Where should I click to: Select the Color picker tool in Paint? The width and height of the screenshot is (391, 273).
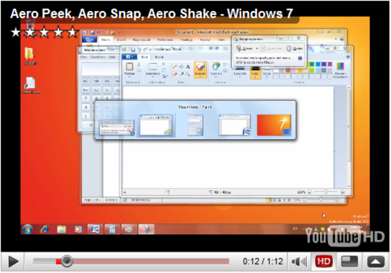[x=182, y=74]
